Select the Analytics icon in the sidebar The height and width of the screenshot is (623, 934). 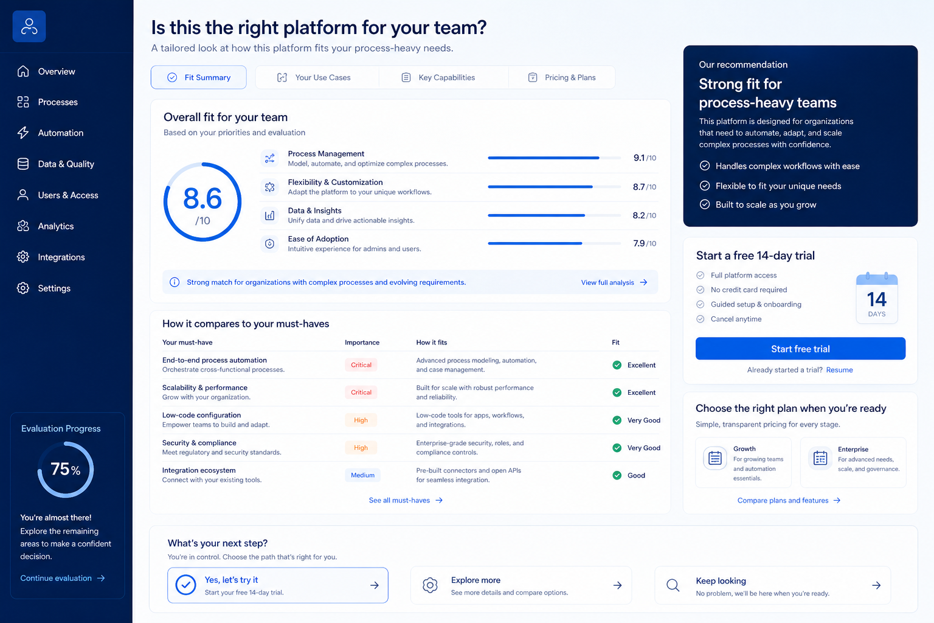[x=23, y=226]
